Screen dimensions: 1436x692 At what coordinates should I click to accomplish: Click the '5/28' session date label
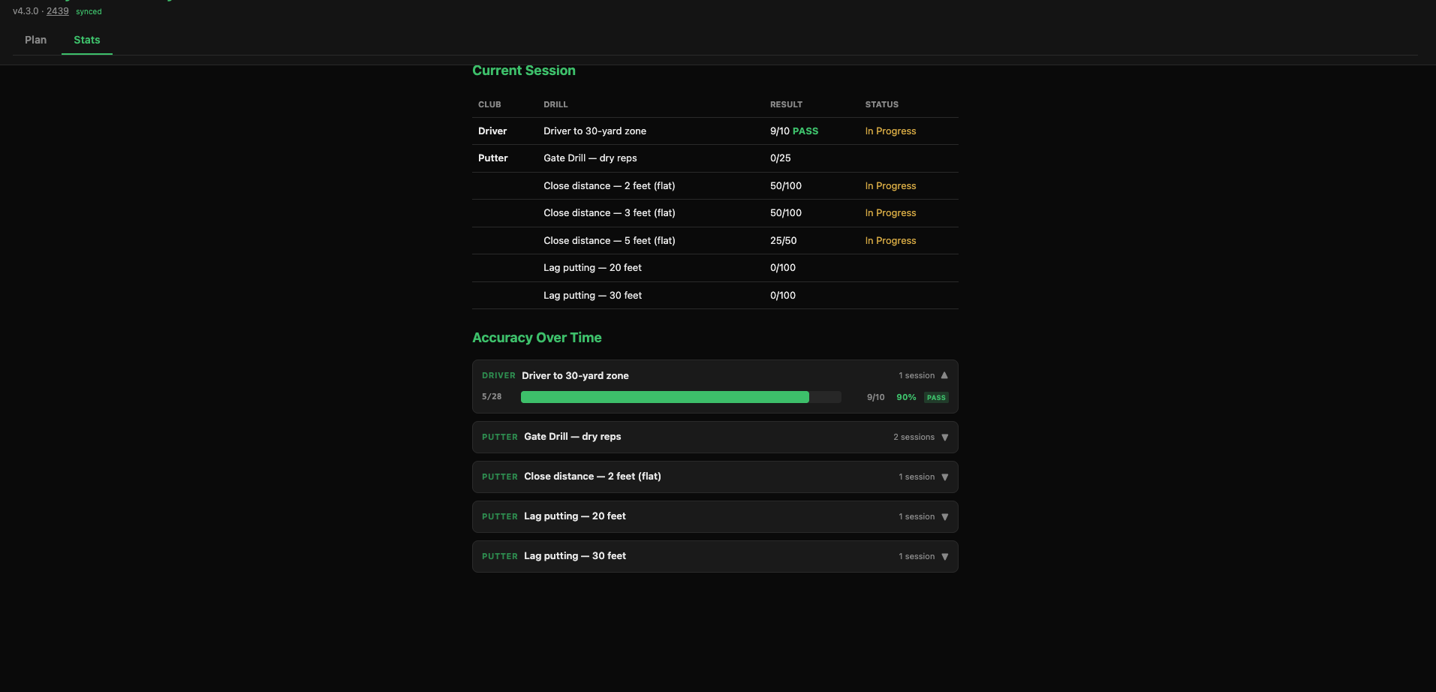pyautogui.click(x=492, y=396)
